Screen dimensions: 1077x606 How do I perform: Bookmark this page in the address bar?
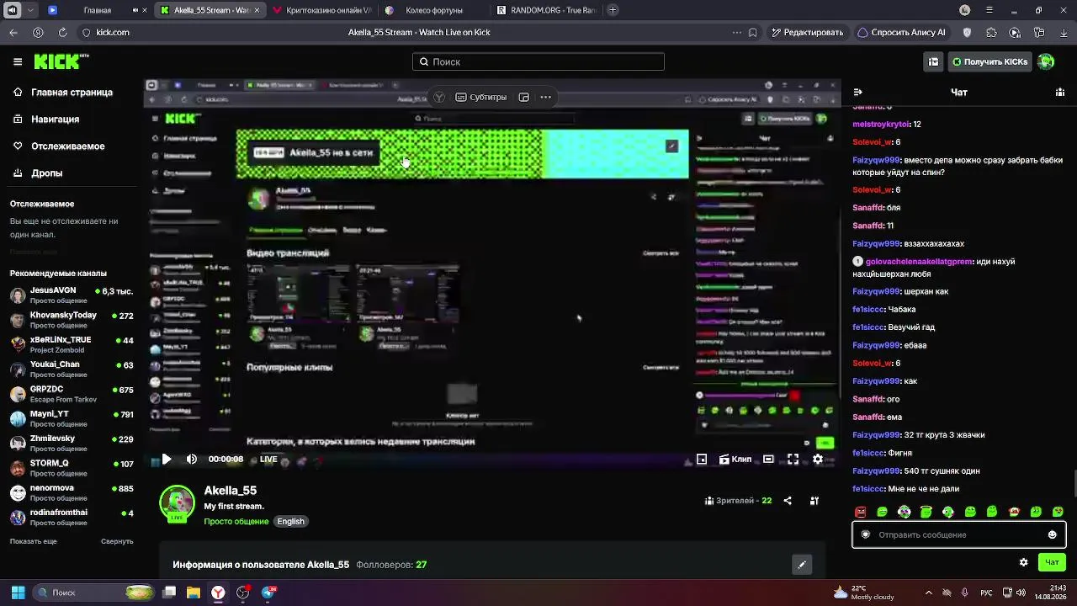tap(752, 33)
